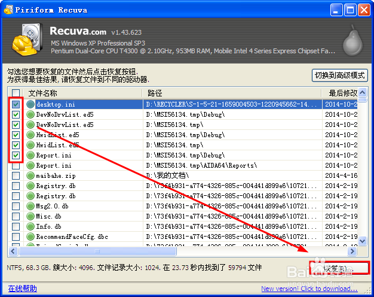
Task: Minimize the Piriform Recuva window
Action: point(336,10)
